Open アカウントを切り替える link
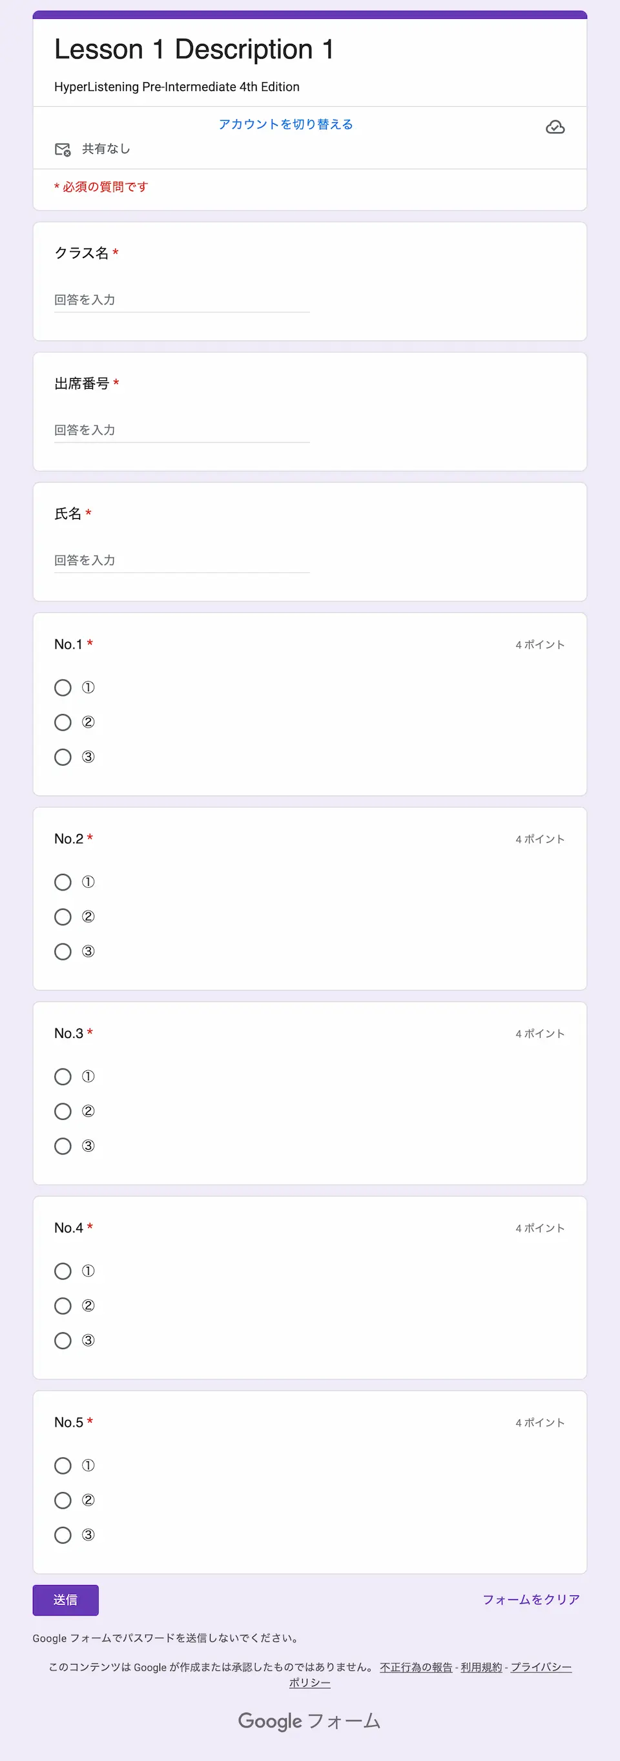 [x=285, y=124]
